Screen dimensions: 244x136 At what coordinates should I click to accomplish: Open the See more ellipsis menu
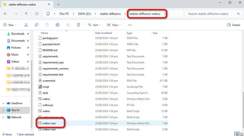130,25
